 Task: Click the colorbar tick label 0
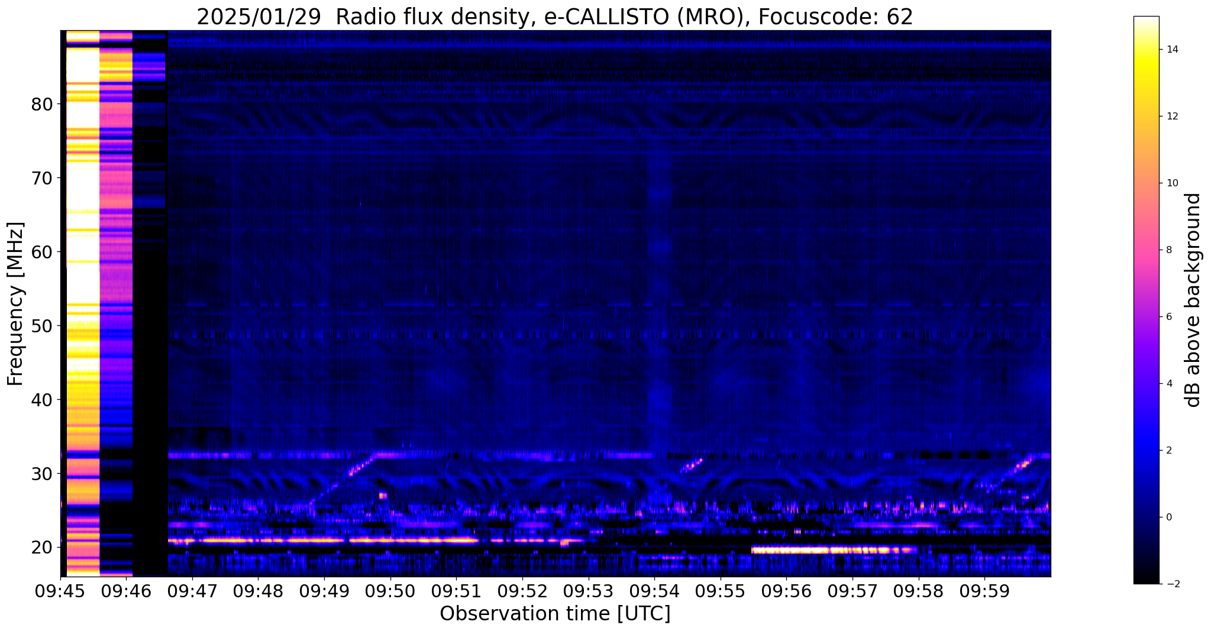pyautogui.click(x=1168, y=517)
